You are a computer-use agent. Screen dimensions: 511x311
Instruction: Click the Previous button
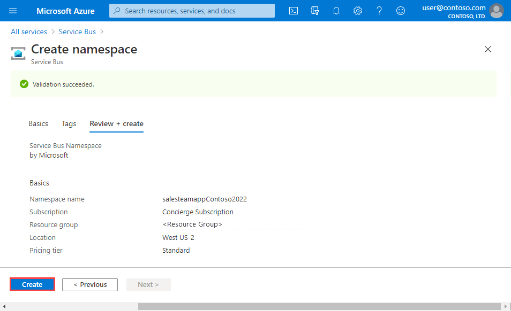pos(90,285)
